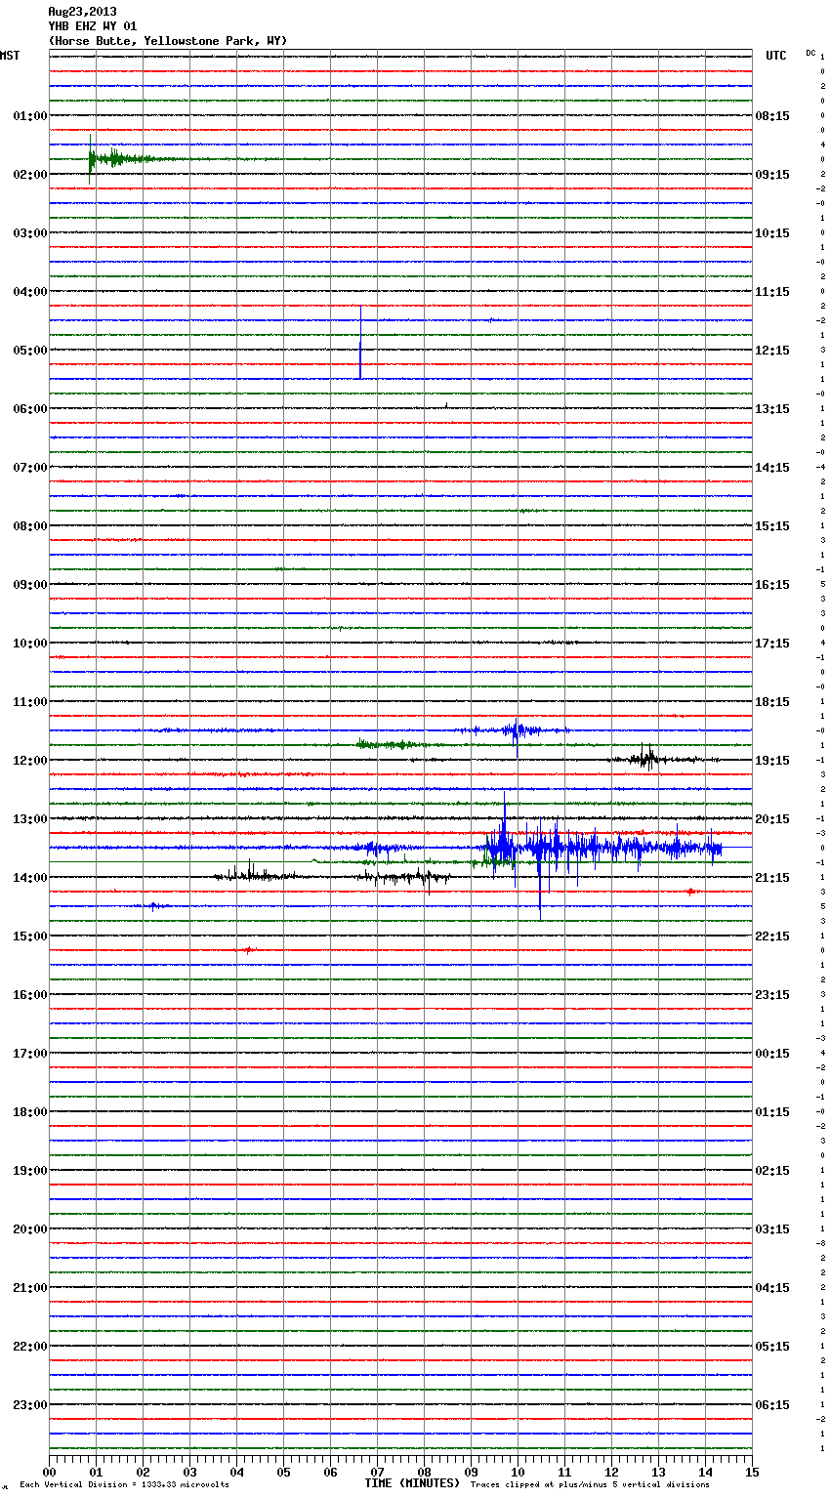Click the 17:00 MST time label
Screen dimensions: 830x1498
30,1054
